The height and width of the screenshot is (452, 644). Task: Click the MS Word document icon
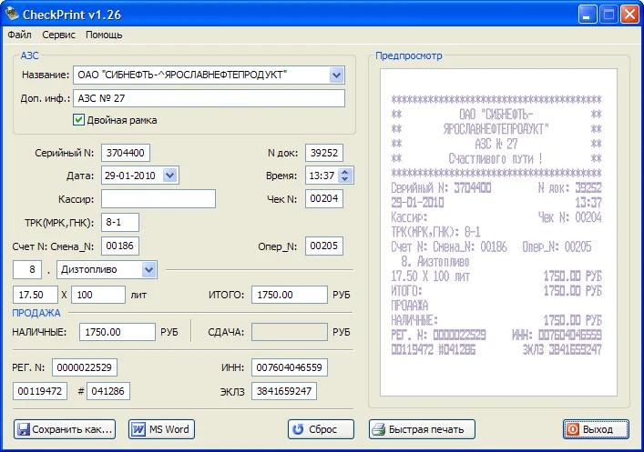pos(139,429)
